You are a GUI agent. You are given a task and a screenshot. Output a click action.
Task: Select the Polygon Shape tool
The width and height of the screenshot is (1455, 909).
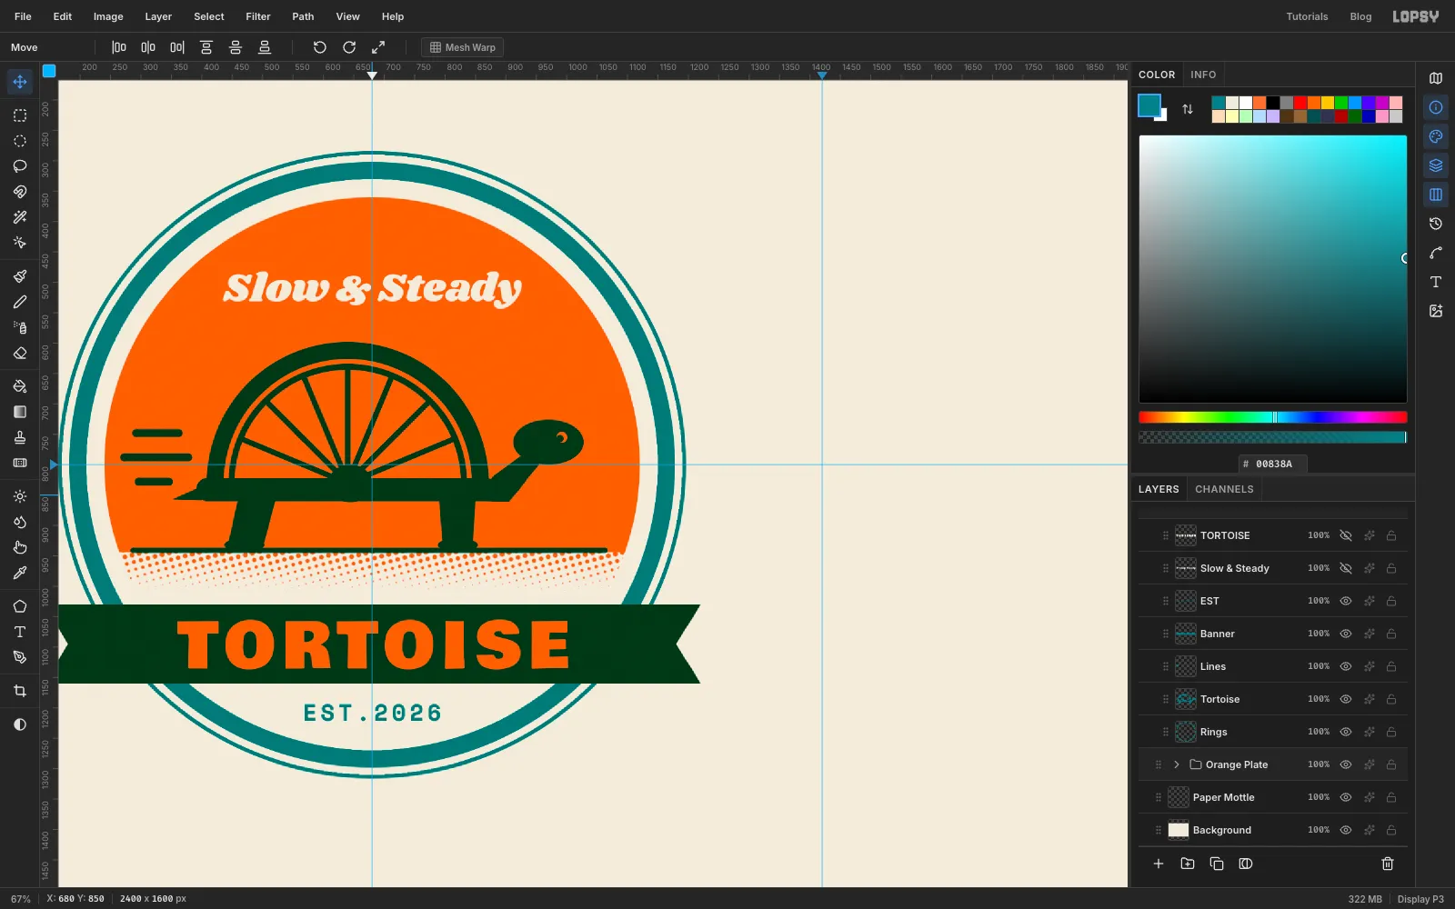pyautogui.click(x=20, y=606)
